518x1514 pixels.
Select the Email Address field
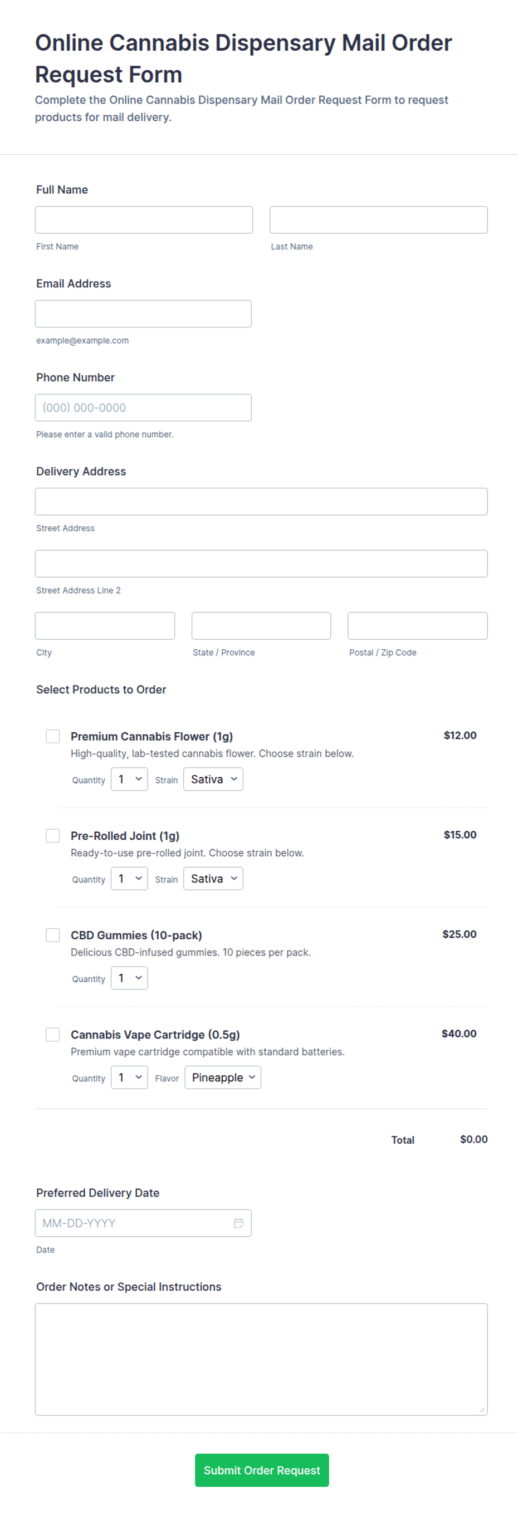tap(144, 314)
